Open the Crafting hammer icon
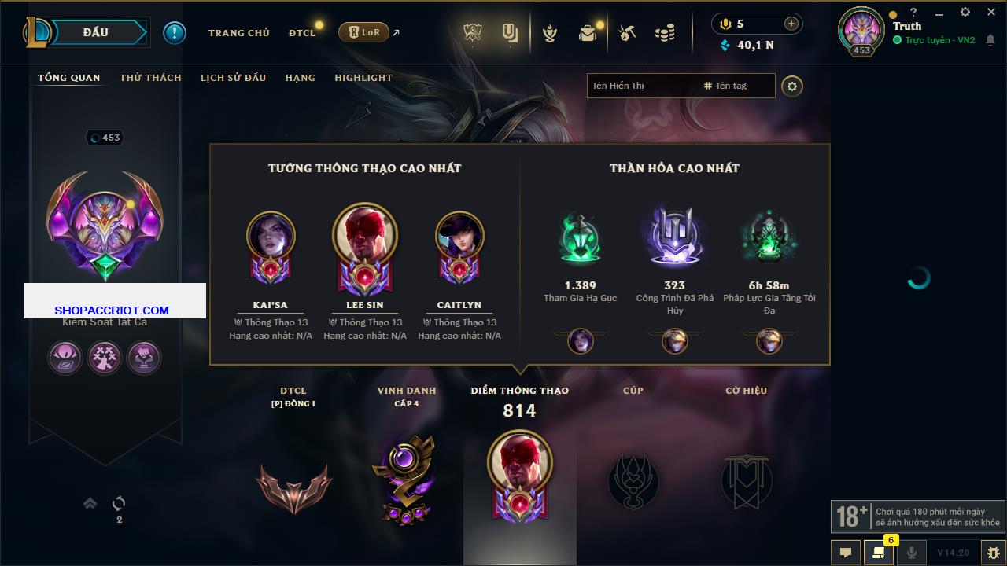This screenshot has height=566, width=1007. (x=627, y=33)
